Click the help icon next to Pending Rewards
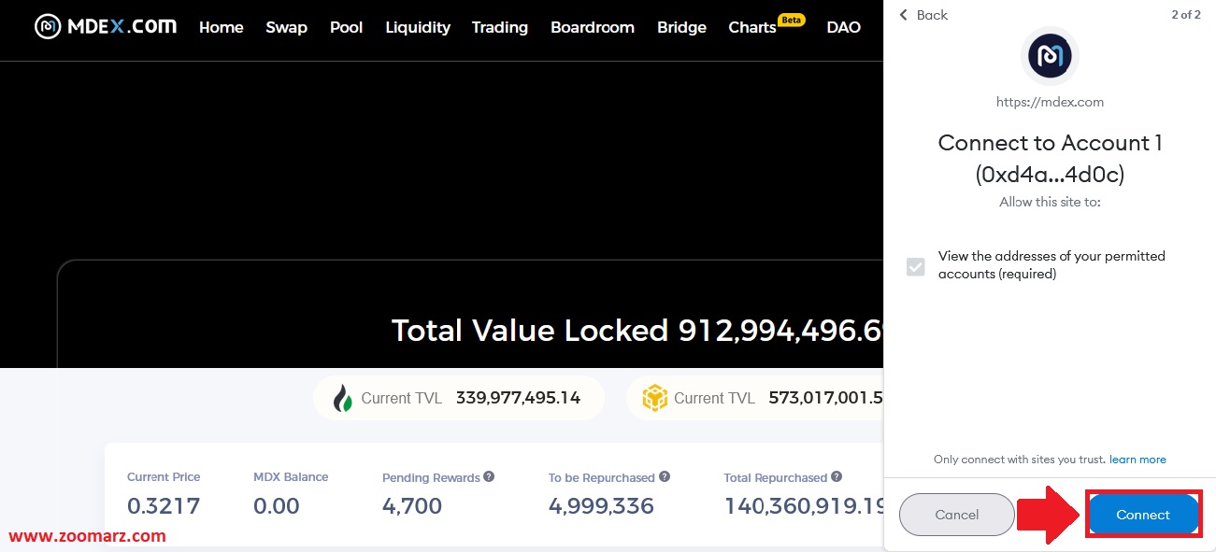 (x=489, y=476)
